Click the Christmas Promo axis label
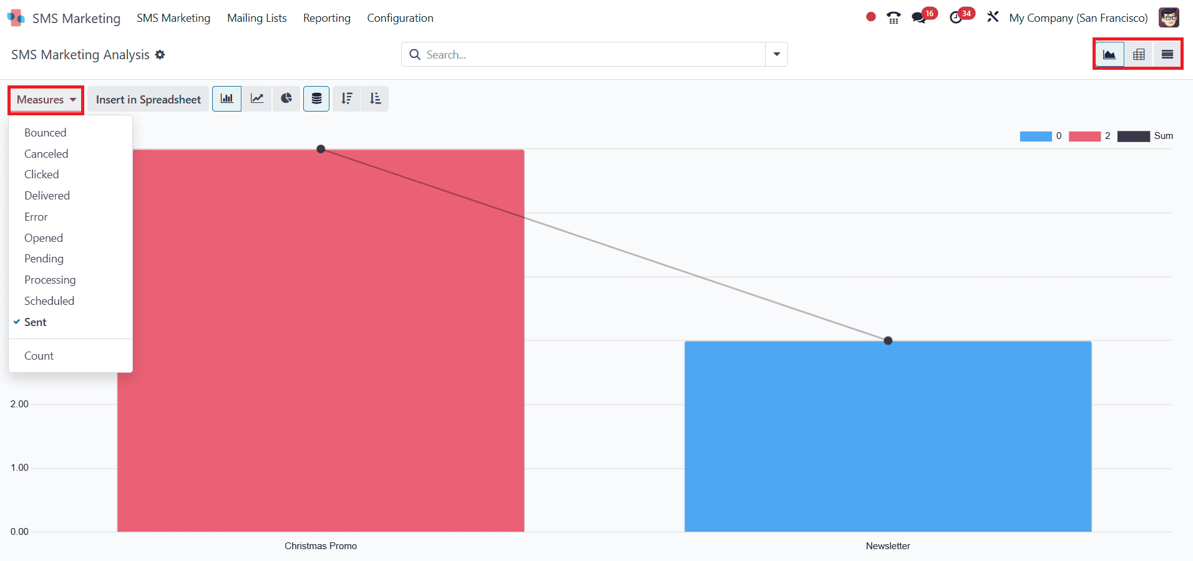The height and width of the screenshot is (561, 1193). click(321, 546)
